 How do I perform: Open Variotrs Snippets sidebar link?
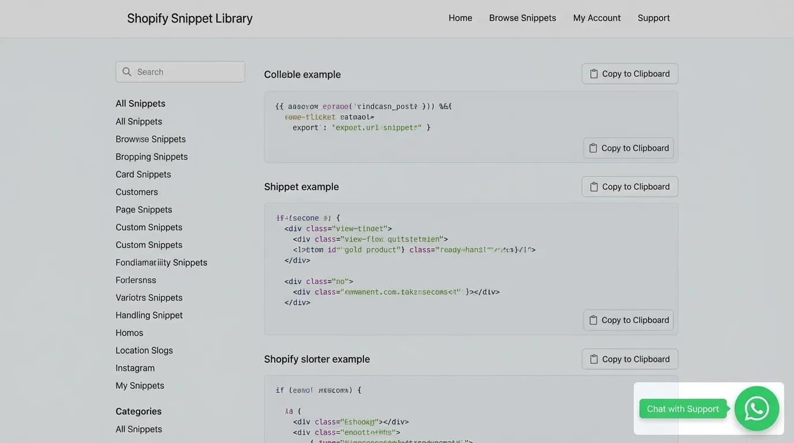point(149,298)
